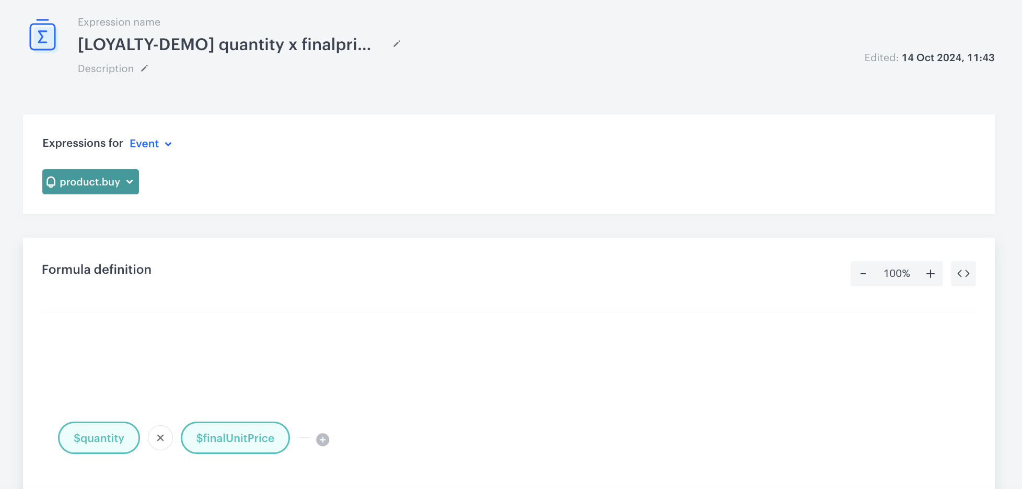Click the Formula definition heading

[97, 270]
